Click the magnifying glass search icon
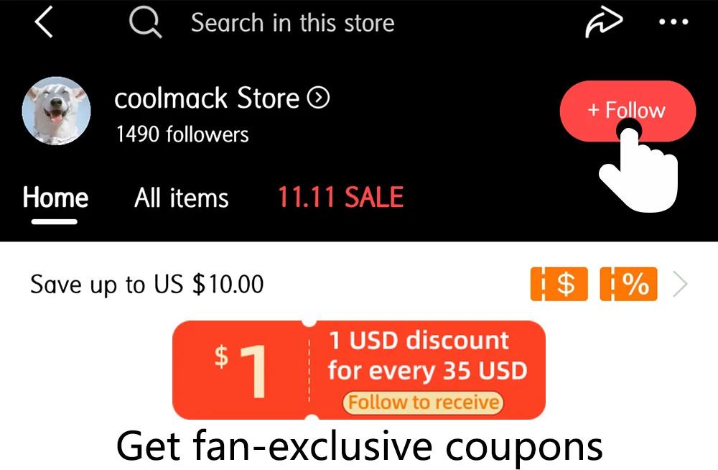The image size is (718, 470). coord(145,22)
